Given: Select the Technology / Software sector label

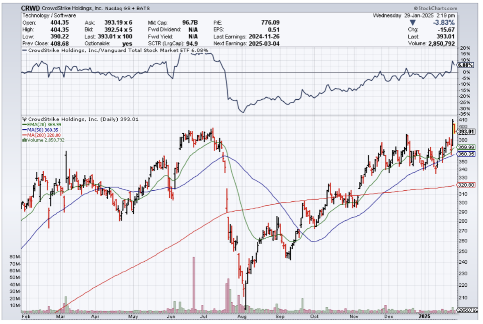Looking at the screenshot, I should click(x=48, y=16).
